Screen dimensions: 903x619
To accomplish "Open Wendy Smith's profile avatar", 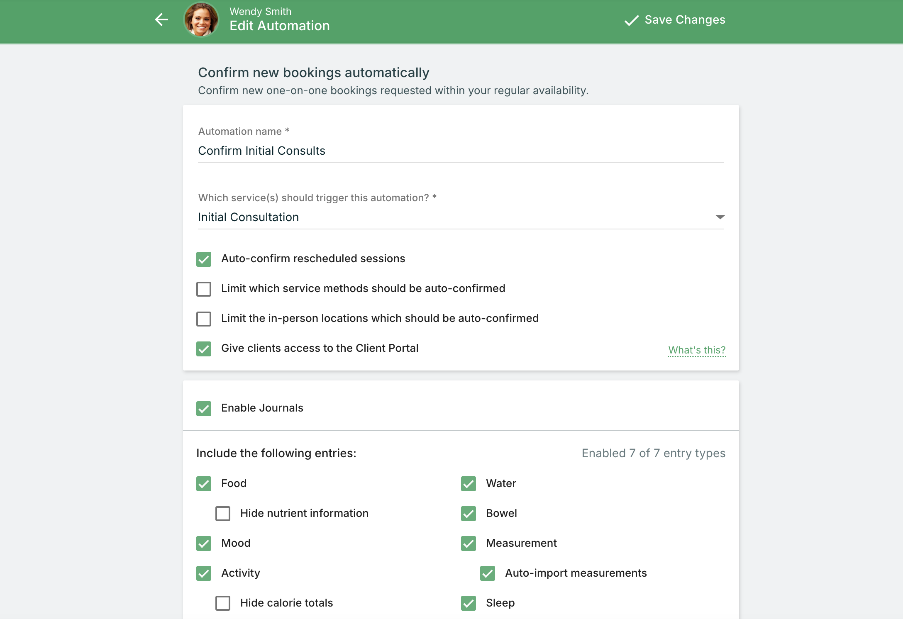I will pyautogui.click(x=201, y=19).
